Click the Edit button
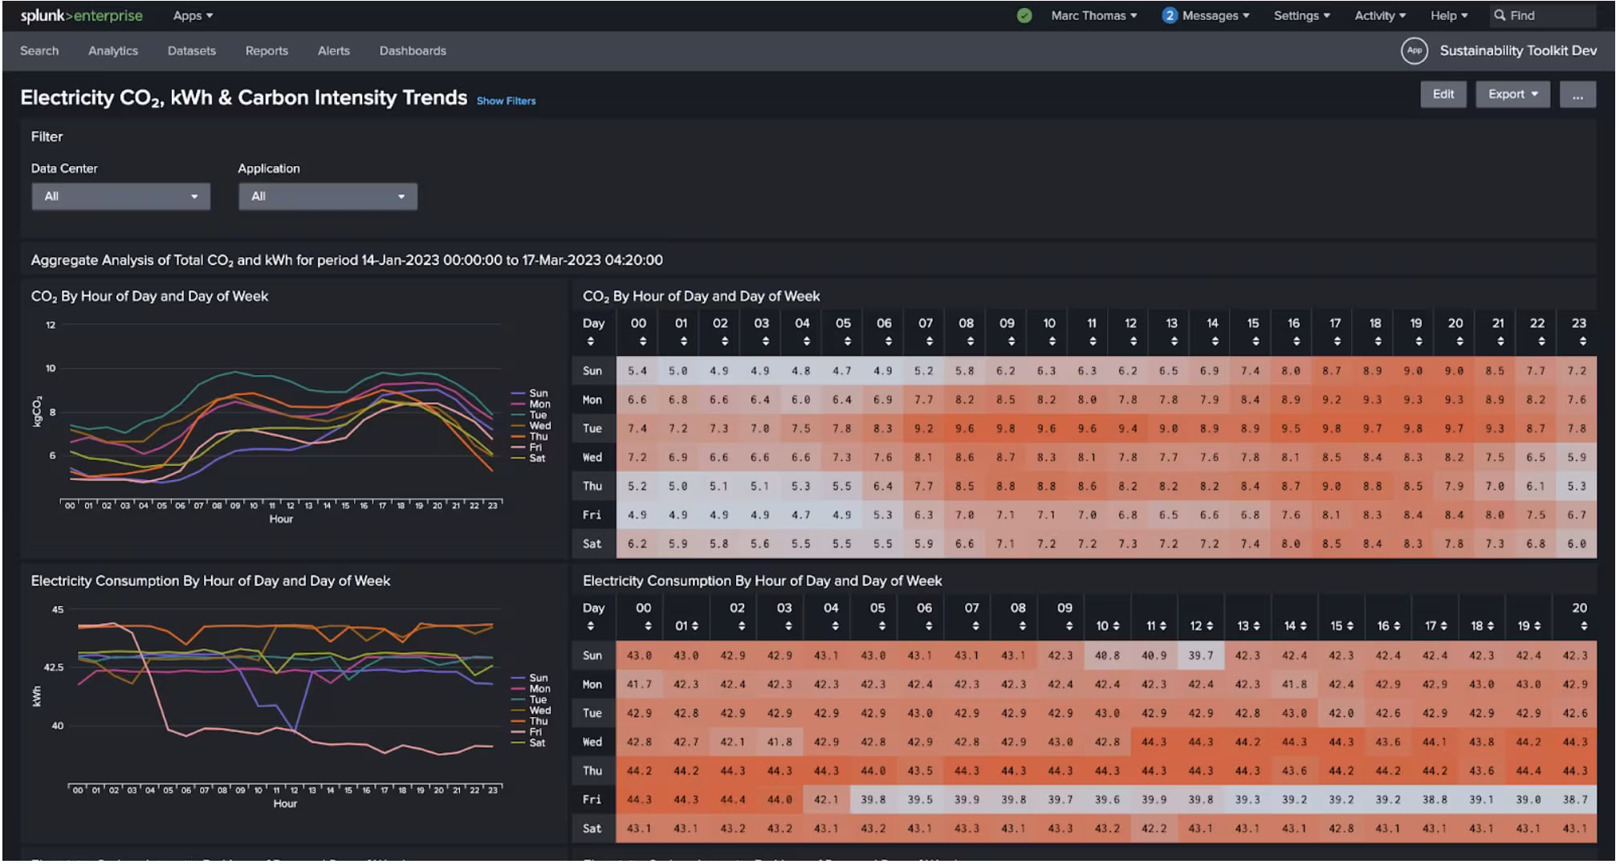This screenshot has height=864, width=1620. 1443,94
